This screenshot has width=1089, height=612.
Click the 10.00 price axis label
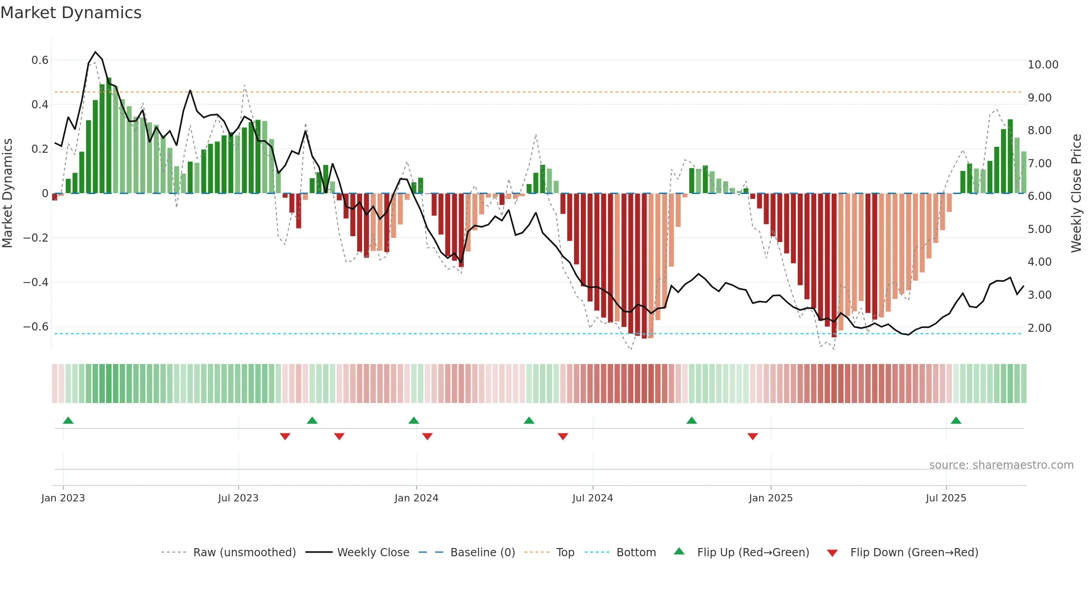(x=1043, y=65)
